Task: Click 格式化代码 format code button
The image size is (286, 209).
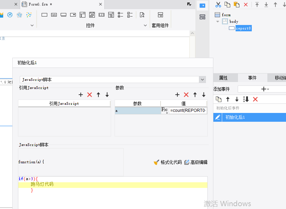Action: click(168, 162)
